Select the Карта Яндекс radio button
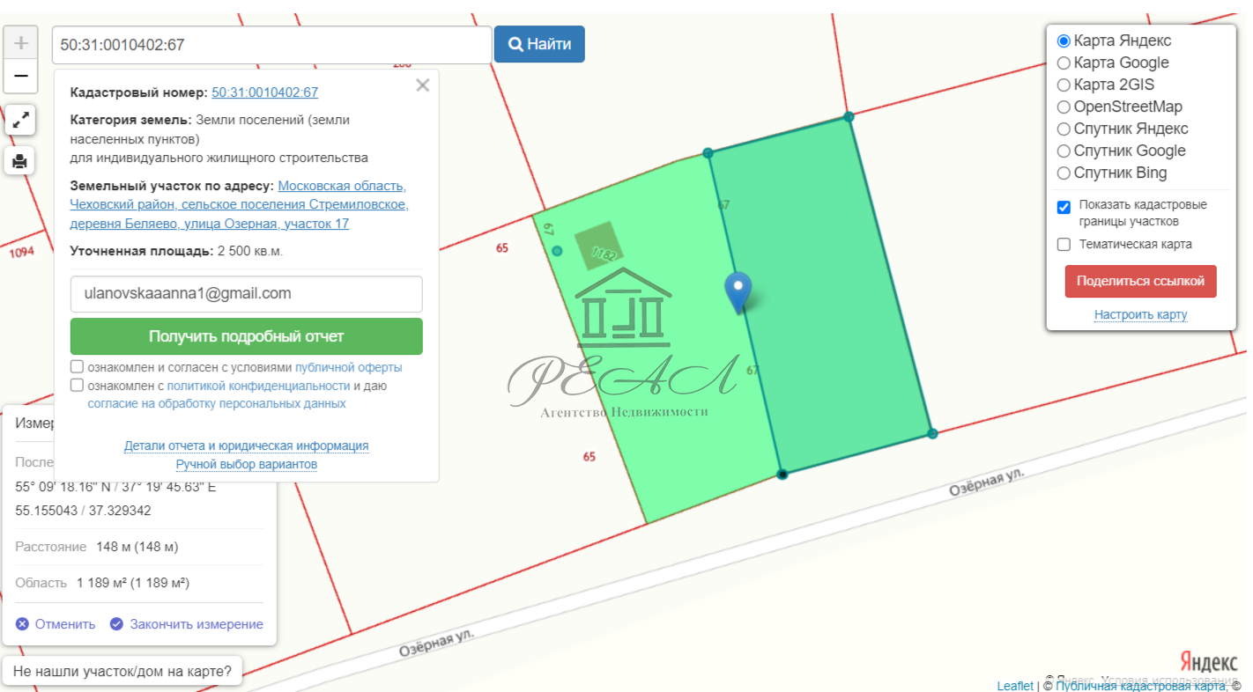 click(1064, 40)
